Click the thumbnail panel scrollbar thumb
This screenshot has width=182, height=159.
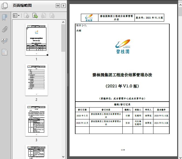click(x=63, y=38)
